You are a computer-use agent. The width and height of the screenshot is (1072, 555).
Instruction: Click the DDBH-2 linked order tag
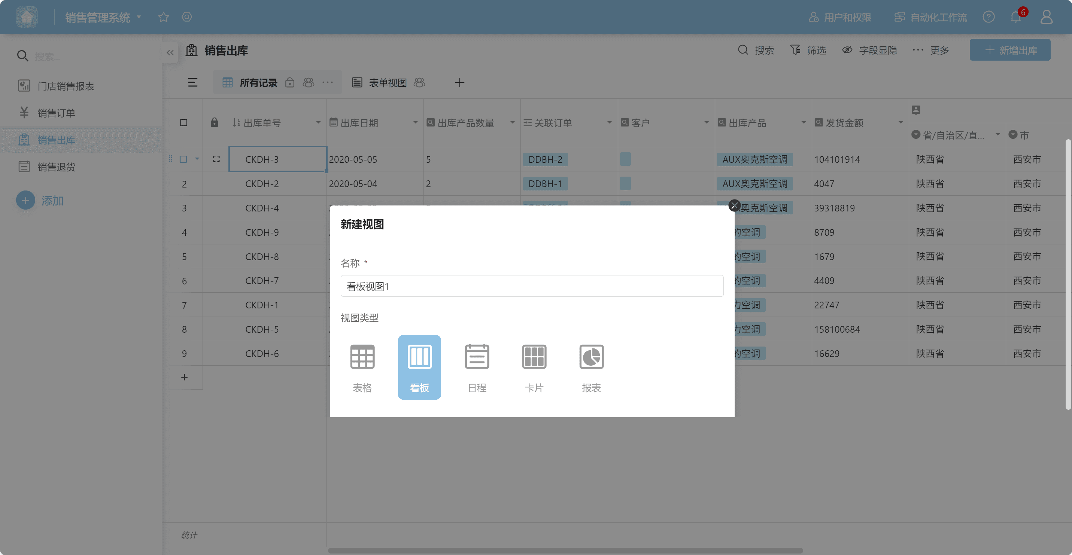click(545, 159)
